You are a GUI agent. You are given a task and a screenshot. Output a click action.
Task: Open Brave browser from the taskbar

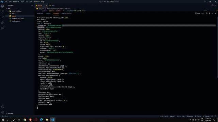click(30, 120)
